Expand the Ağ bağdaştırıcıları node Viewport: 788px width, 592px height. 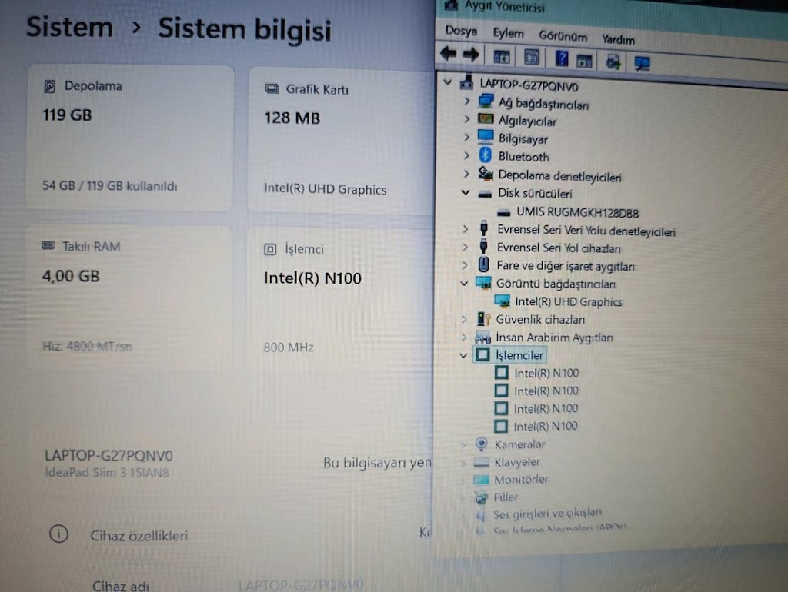(466, 101)
